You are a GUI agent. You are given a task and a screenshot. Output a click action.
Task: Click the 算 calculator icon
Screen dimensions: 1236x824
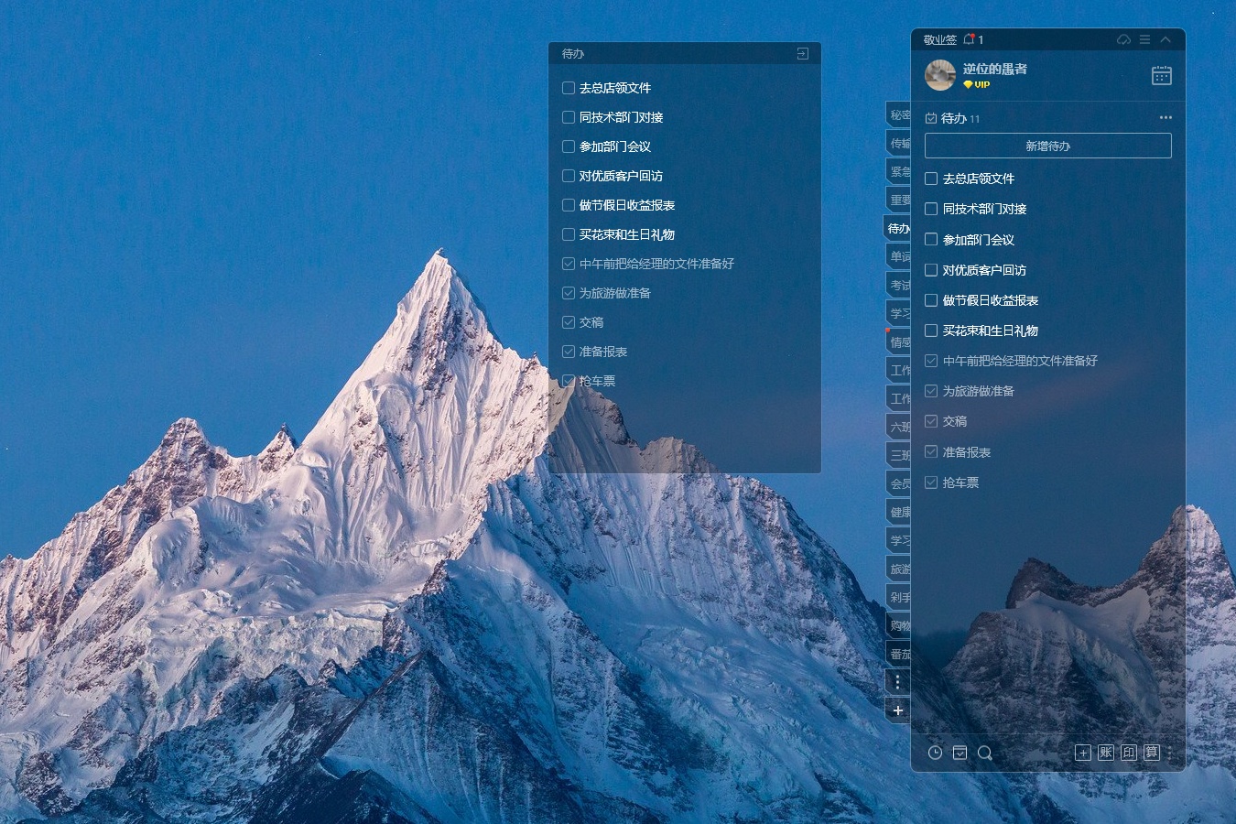point(1153,753)
